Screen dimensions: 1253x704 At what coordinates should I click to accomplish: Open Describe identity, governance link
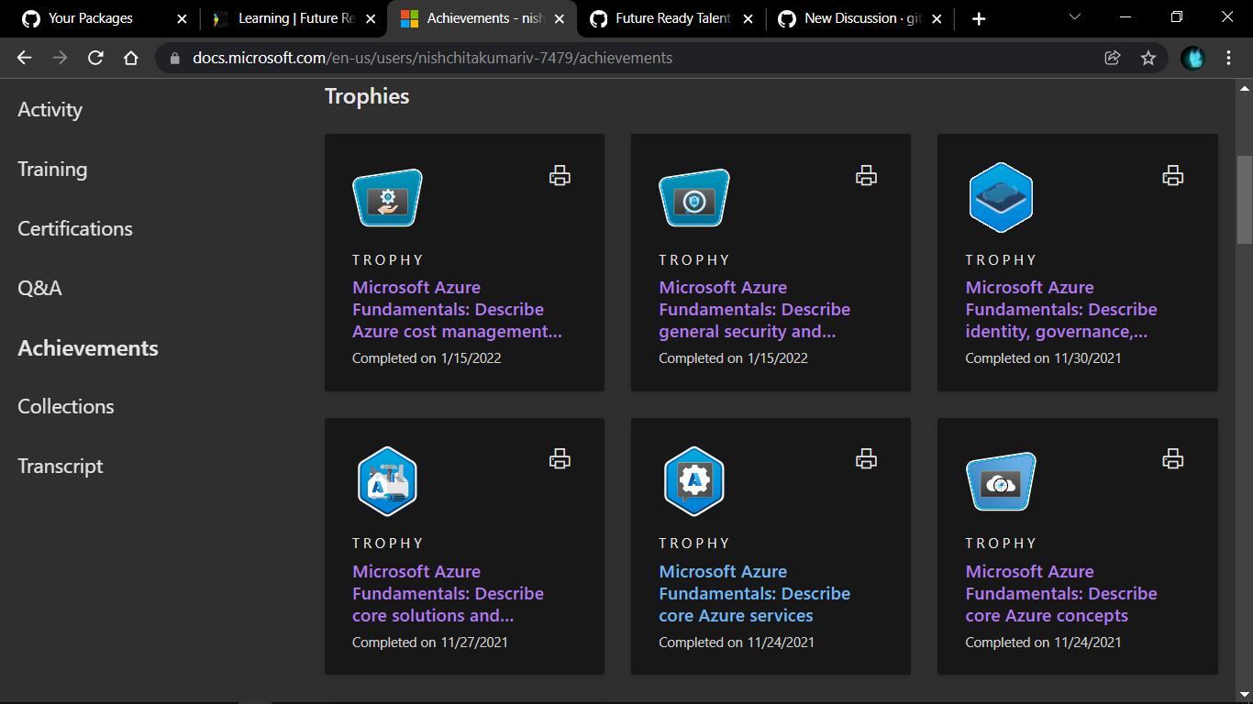[x=1061, y=310]
